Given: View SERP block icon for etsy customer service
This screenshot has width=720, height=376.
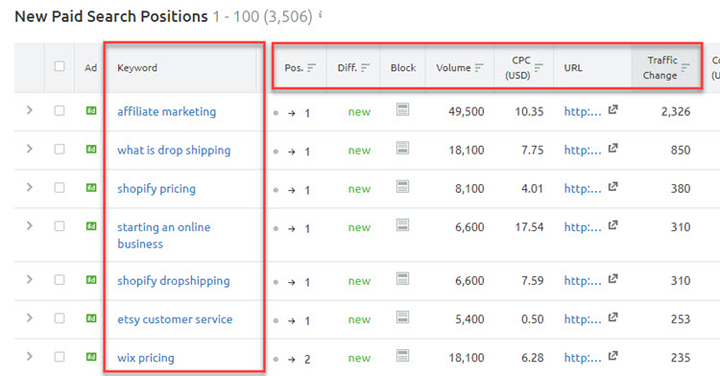Looking at the screenshot, I should [402, 317].
